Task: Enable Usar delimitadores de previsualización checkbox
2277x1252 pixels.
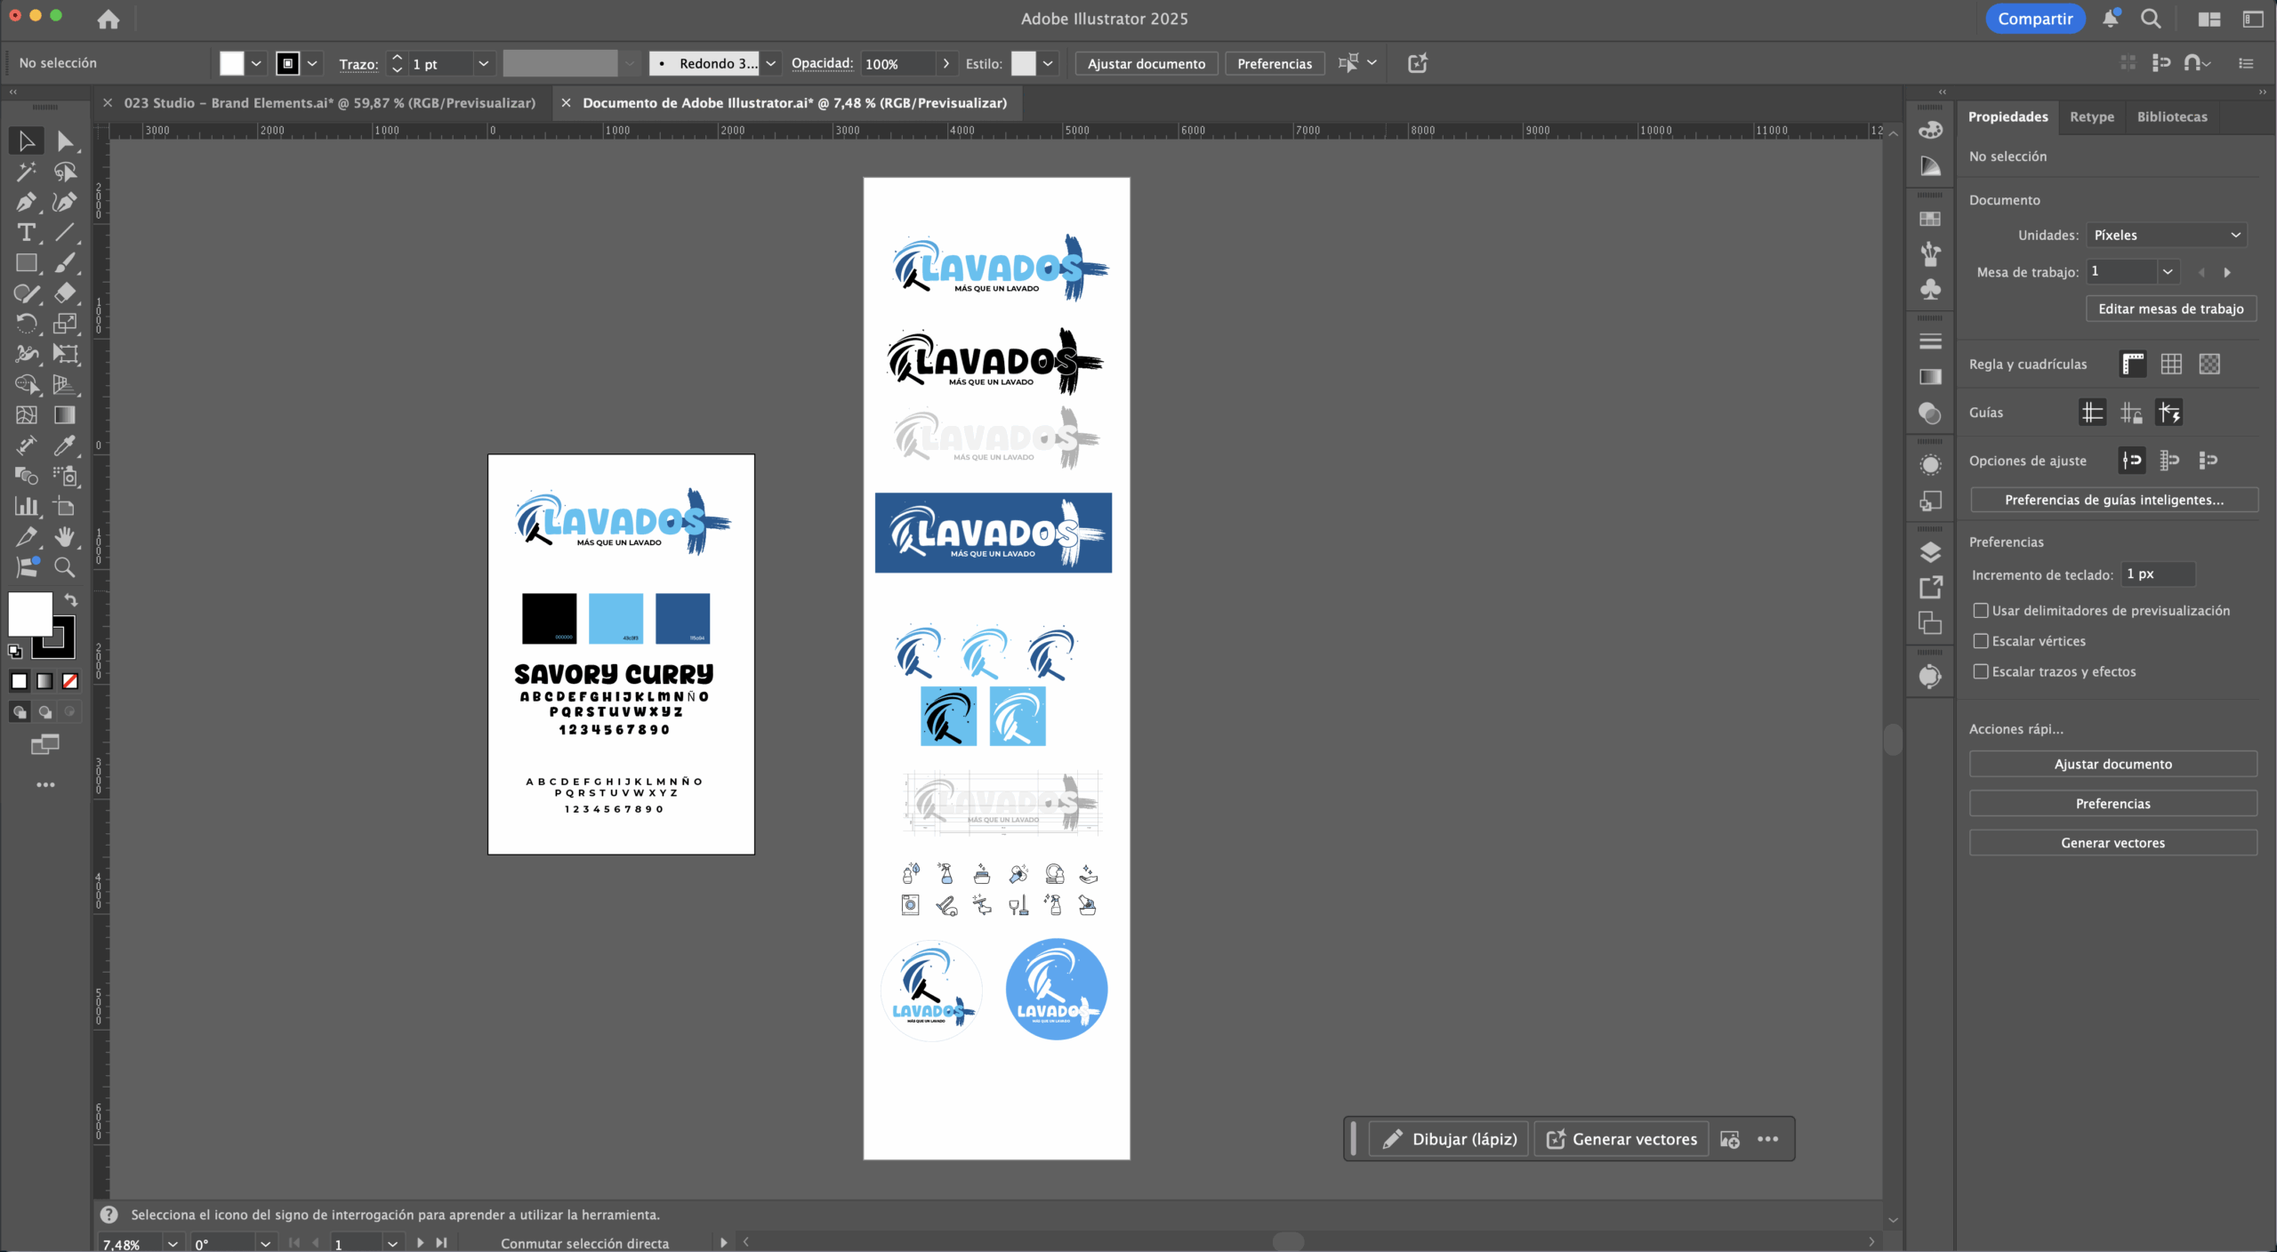Action: 1981,611
